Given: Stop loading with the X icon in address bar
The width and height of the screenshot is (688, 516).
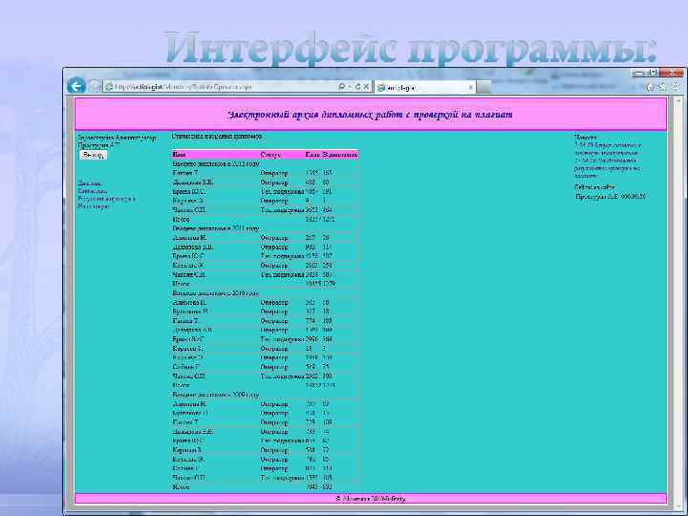Looking at the screenshot, I should tap(366, 87).
